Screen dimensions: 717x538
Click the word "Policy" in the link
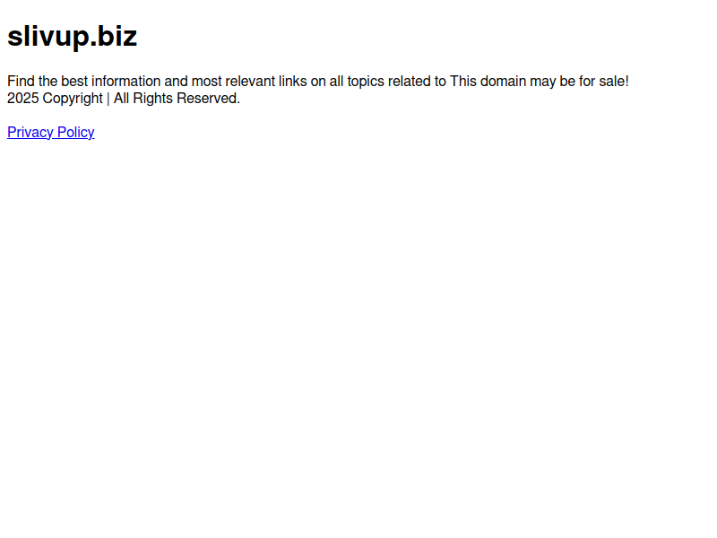click(76, 132)
